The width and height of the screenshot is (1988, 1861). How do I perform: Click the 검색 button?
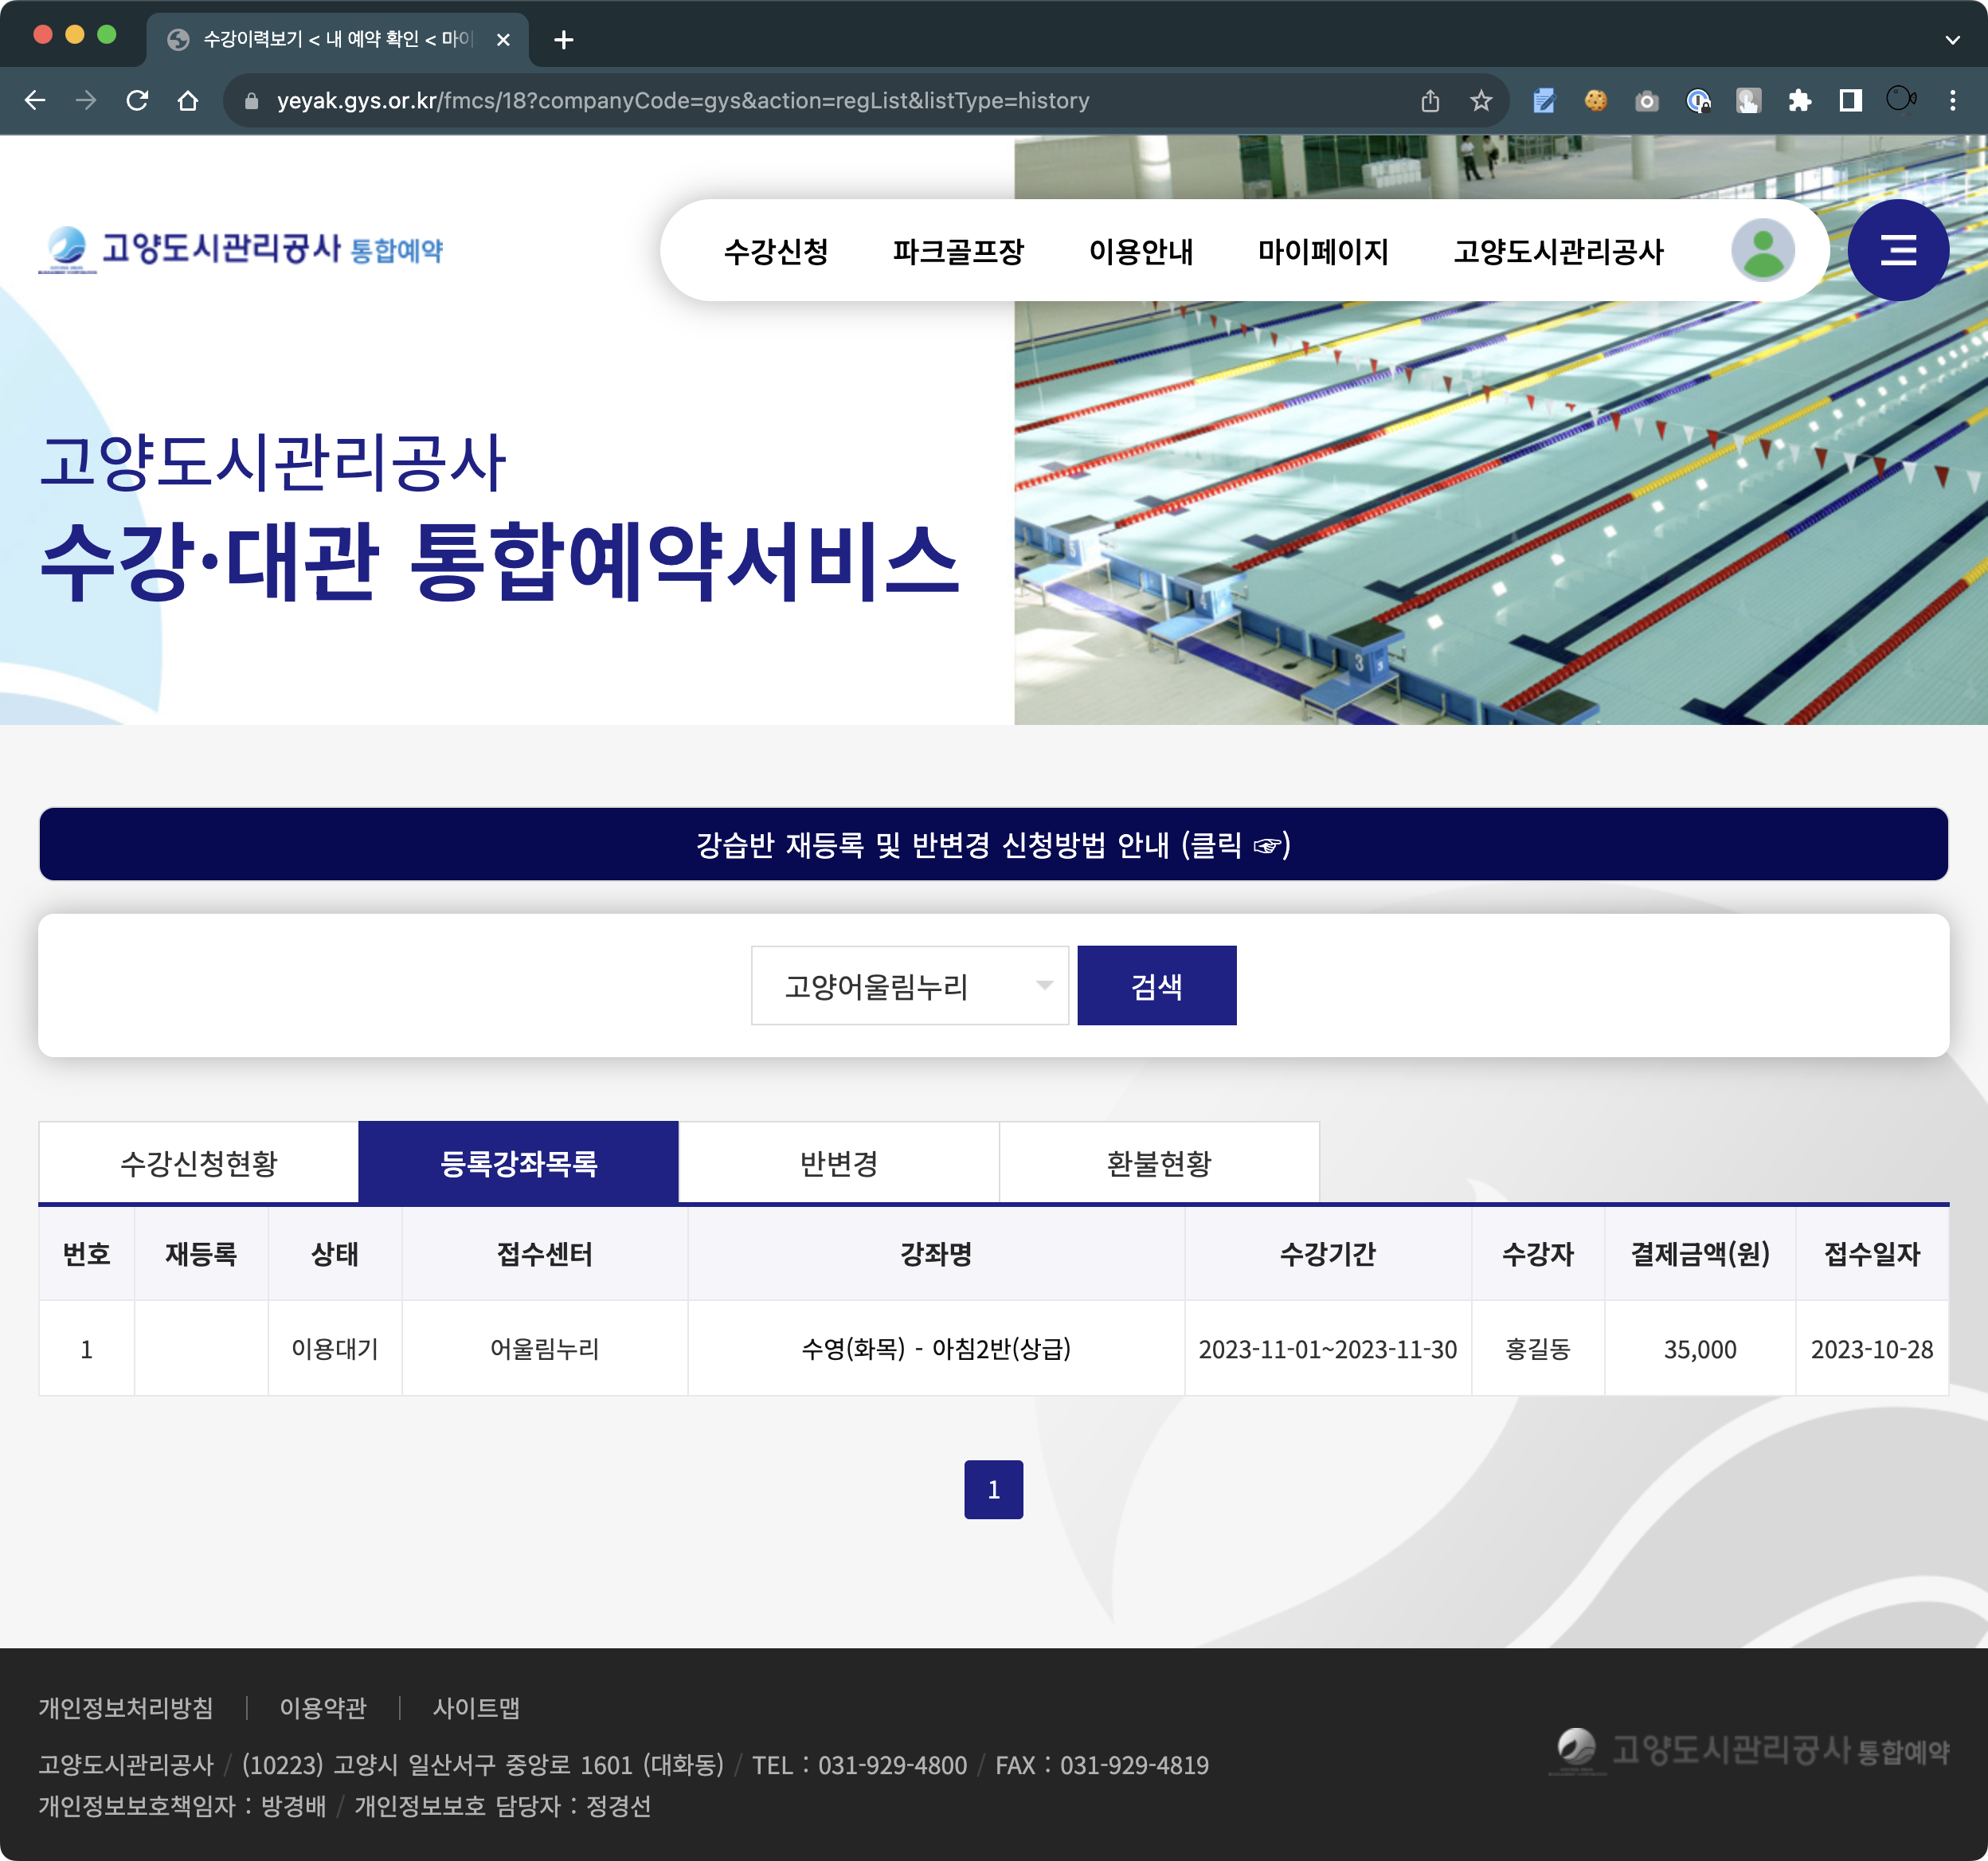[1156, 985]
